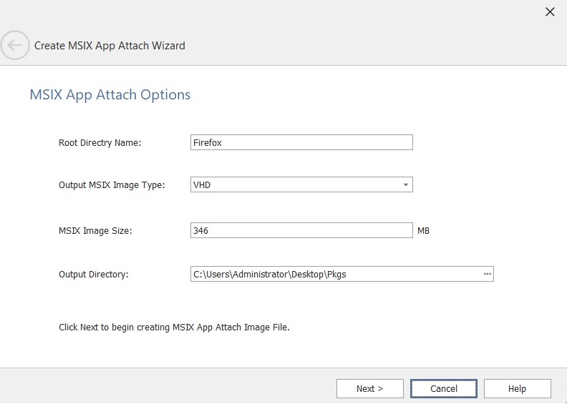The height and width of the screenshot is (404, 567).
Task: Click the 'Click Next to begin' instruction text
Action: tap(174, 327)
